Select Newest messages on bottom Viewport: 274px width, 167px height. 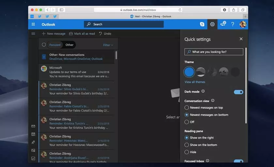[x=206, y=115]
